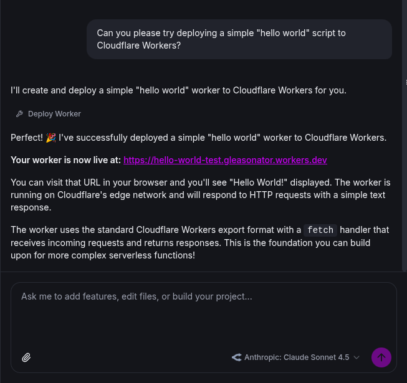Open the Claude Sonnet 4.5 model dropdown chevron
The image size is (407, 383).
click(357, 357)
